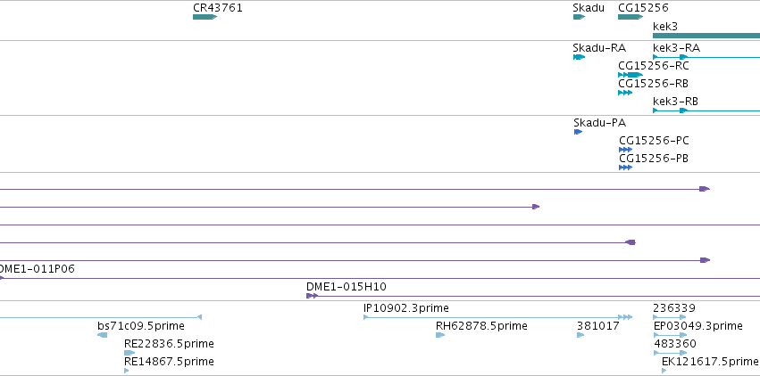Select the RH62878.5prime EST glyph
The width and height of the screenshot is (760, 376).
coord(440,335)
